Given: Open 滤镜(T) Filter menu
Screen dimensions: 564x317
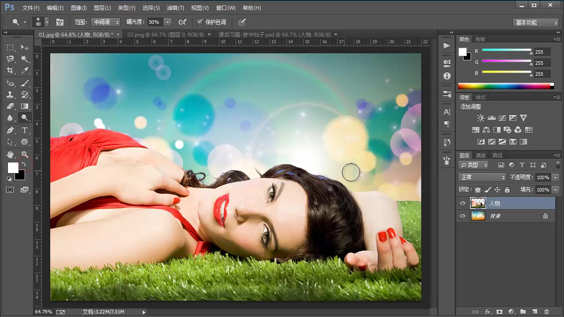Looking at the screenshot, I should coord(175,8).
